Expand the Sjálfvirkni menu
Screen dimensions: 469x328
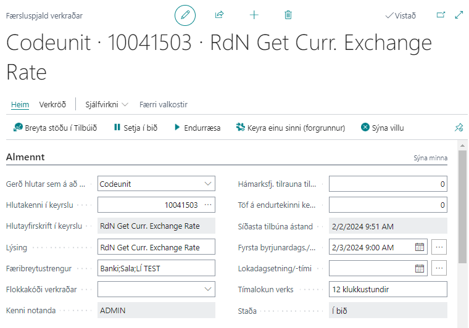[106, 104]
